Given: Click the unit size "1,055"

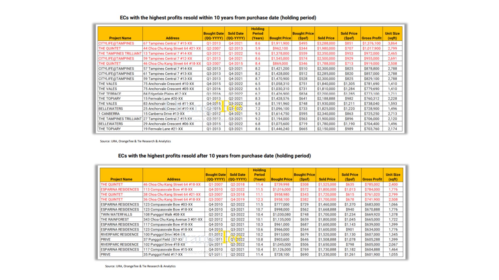Looking at the screenshot, I should (x=393, y=255).
